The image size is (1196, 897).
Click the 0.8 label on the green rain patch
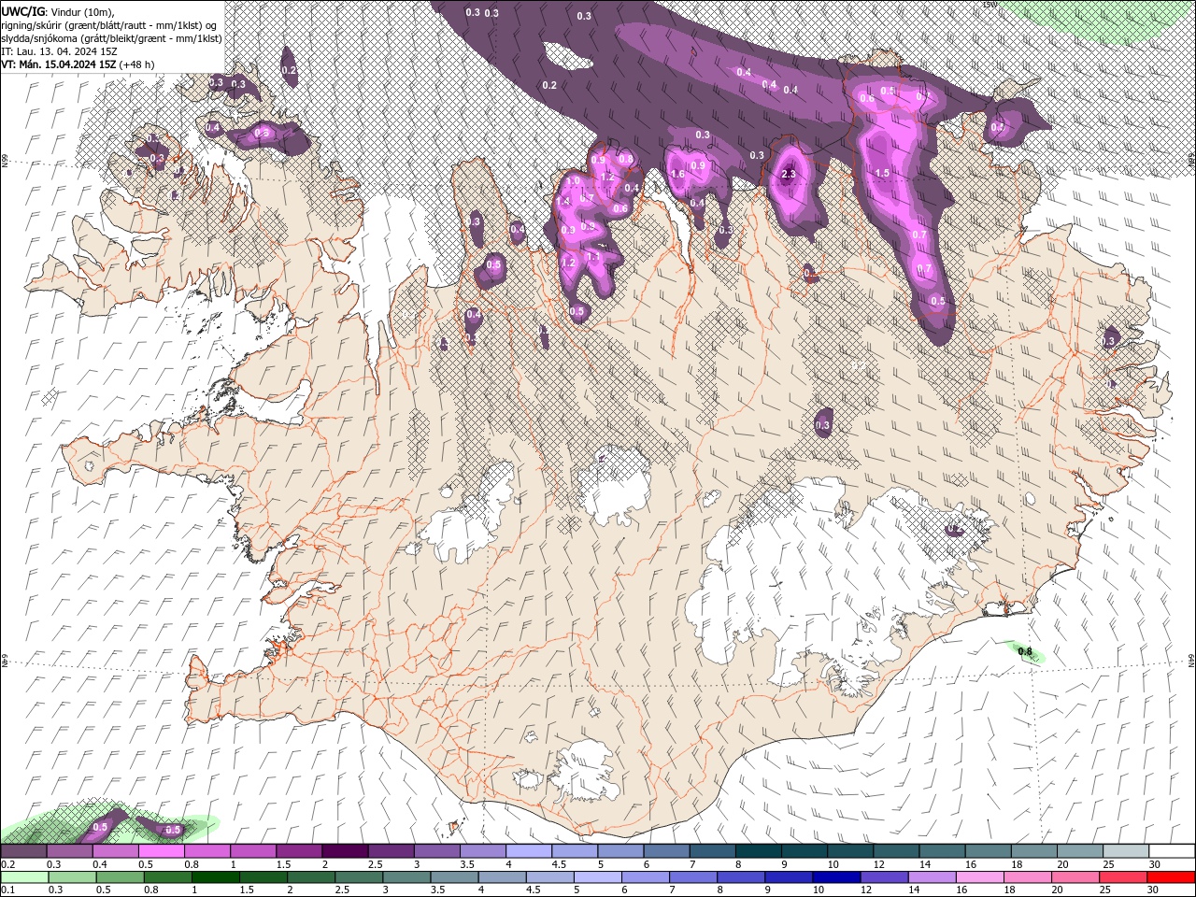pyautogui.click(x=1025, y=651)
